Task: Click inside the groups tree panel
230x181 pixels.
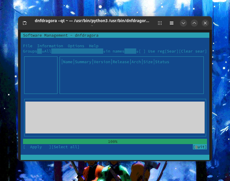Action: click(41, 75)
